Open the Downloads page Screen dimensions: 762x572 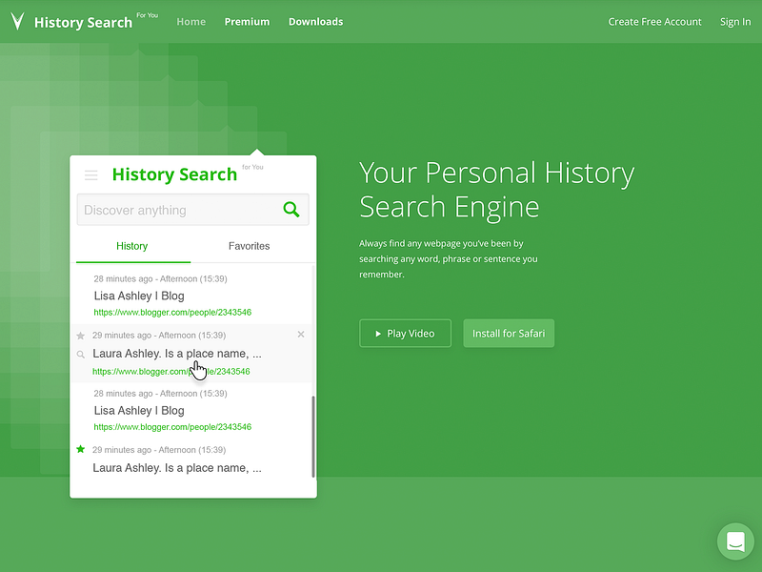[315, 21]
